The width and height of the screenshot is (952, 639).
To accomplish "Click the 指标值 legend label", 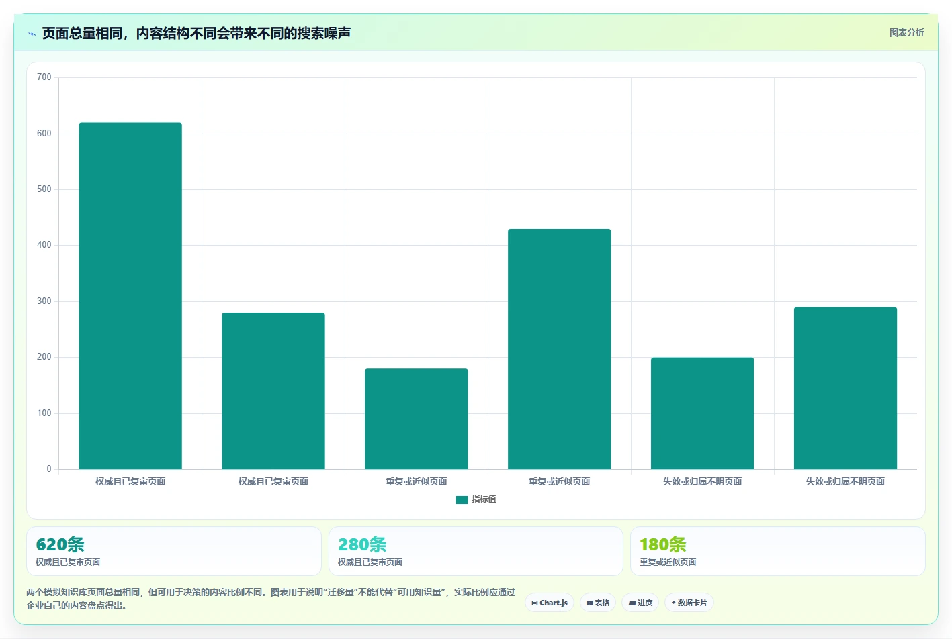I will (484, 499).
